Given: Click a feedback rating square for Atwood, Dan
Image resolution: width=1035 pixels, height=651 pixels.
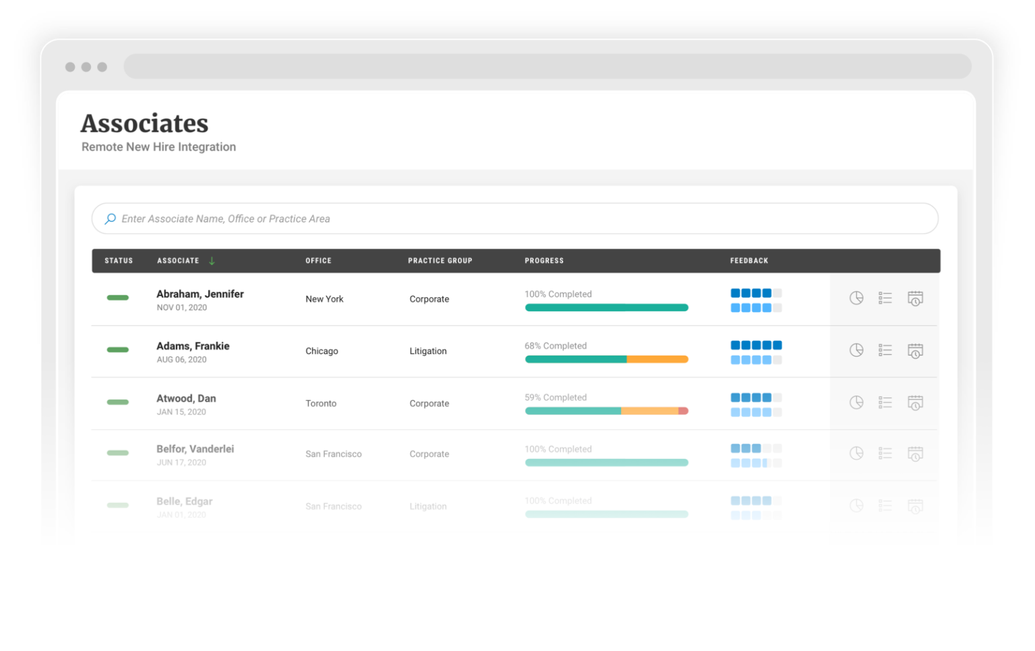Looking at the screenshot, I should tap(734, 398).
